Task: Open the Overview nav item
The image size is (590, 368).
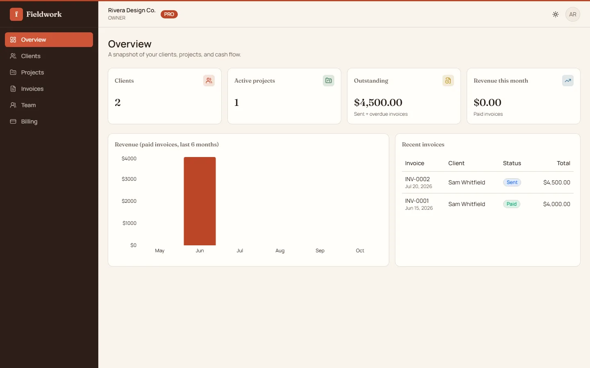Action: point(49,40)
